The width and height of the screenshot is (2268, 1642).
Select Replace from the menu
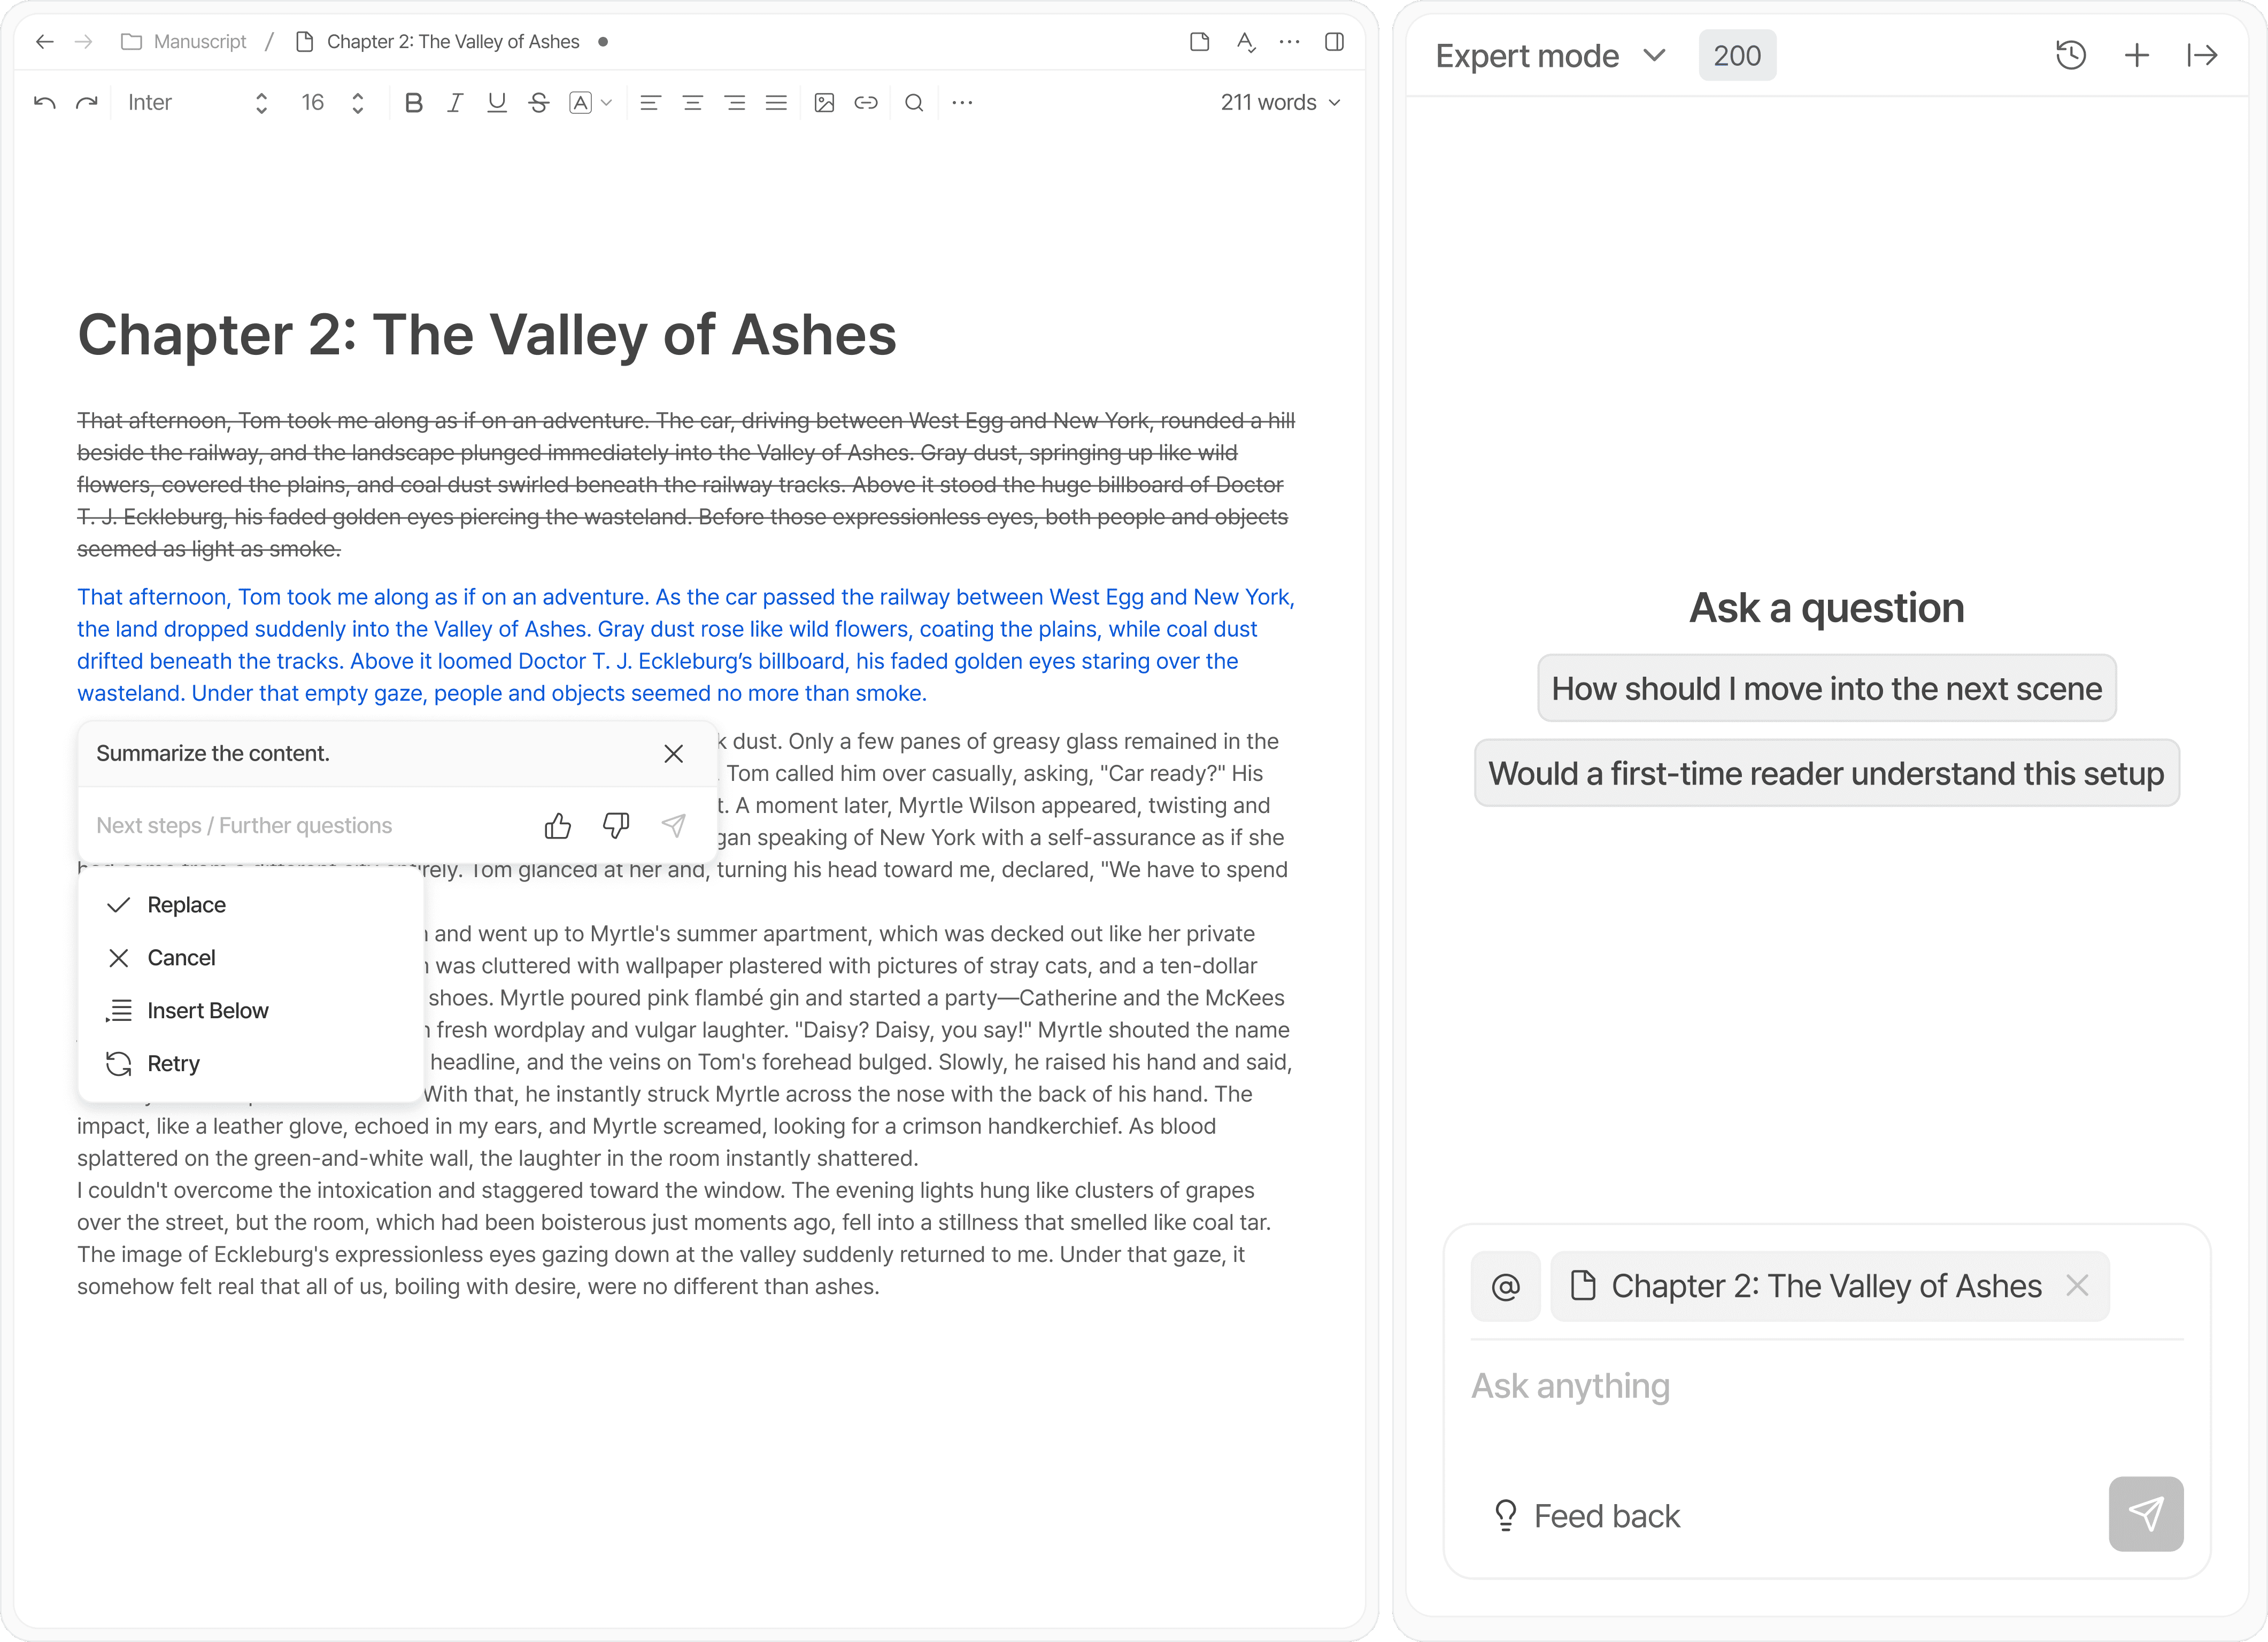tap(186, 905)
